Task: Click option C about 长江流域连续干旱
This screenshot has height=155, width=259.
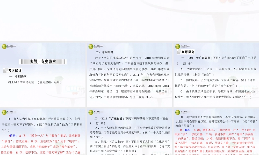Action: pyautogui.click(x=215, y=94)
